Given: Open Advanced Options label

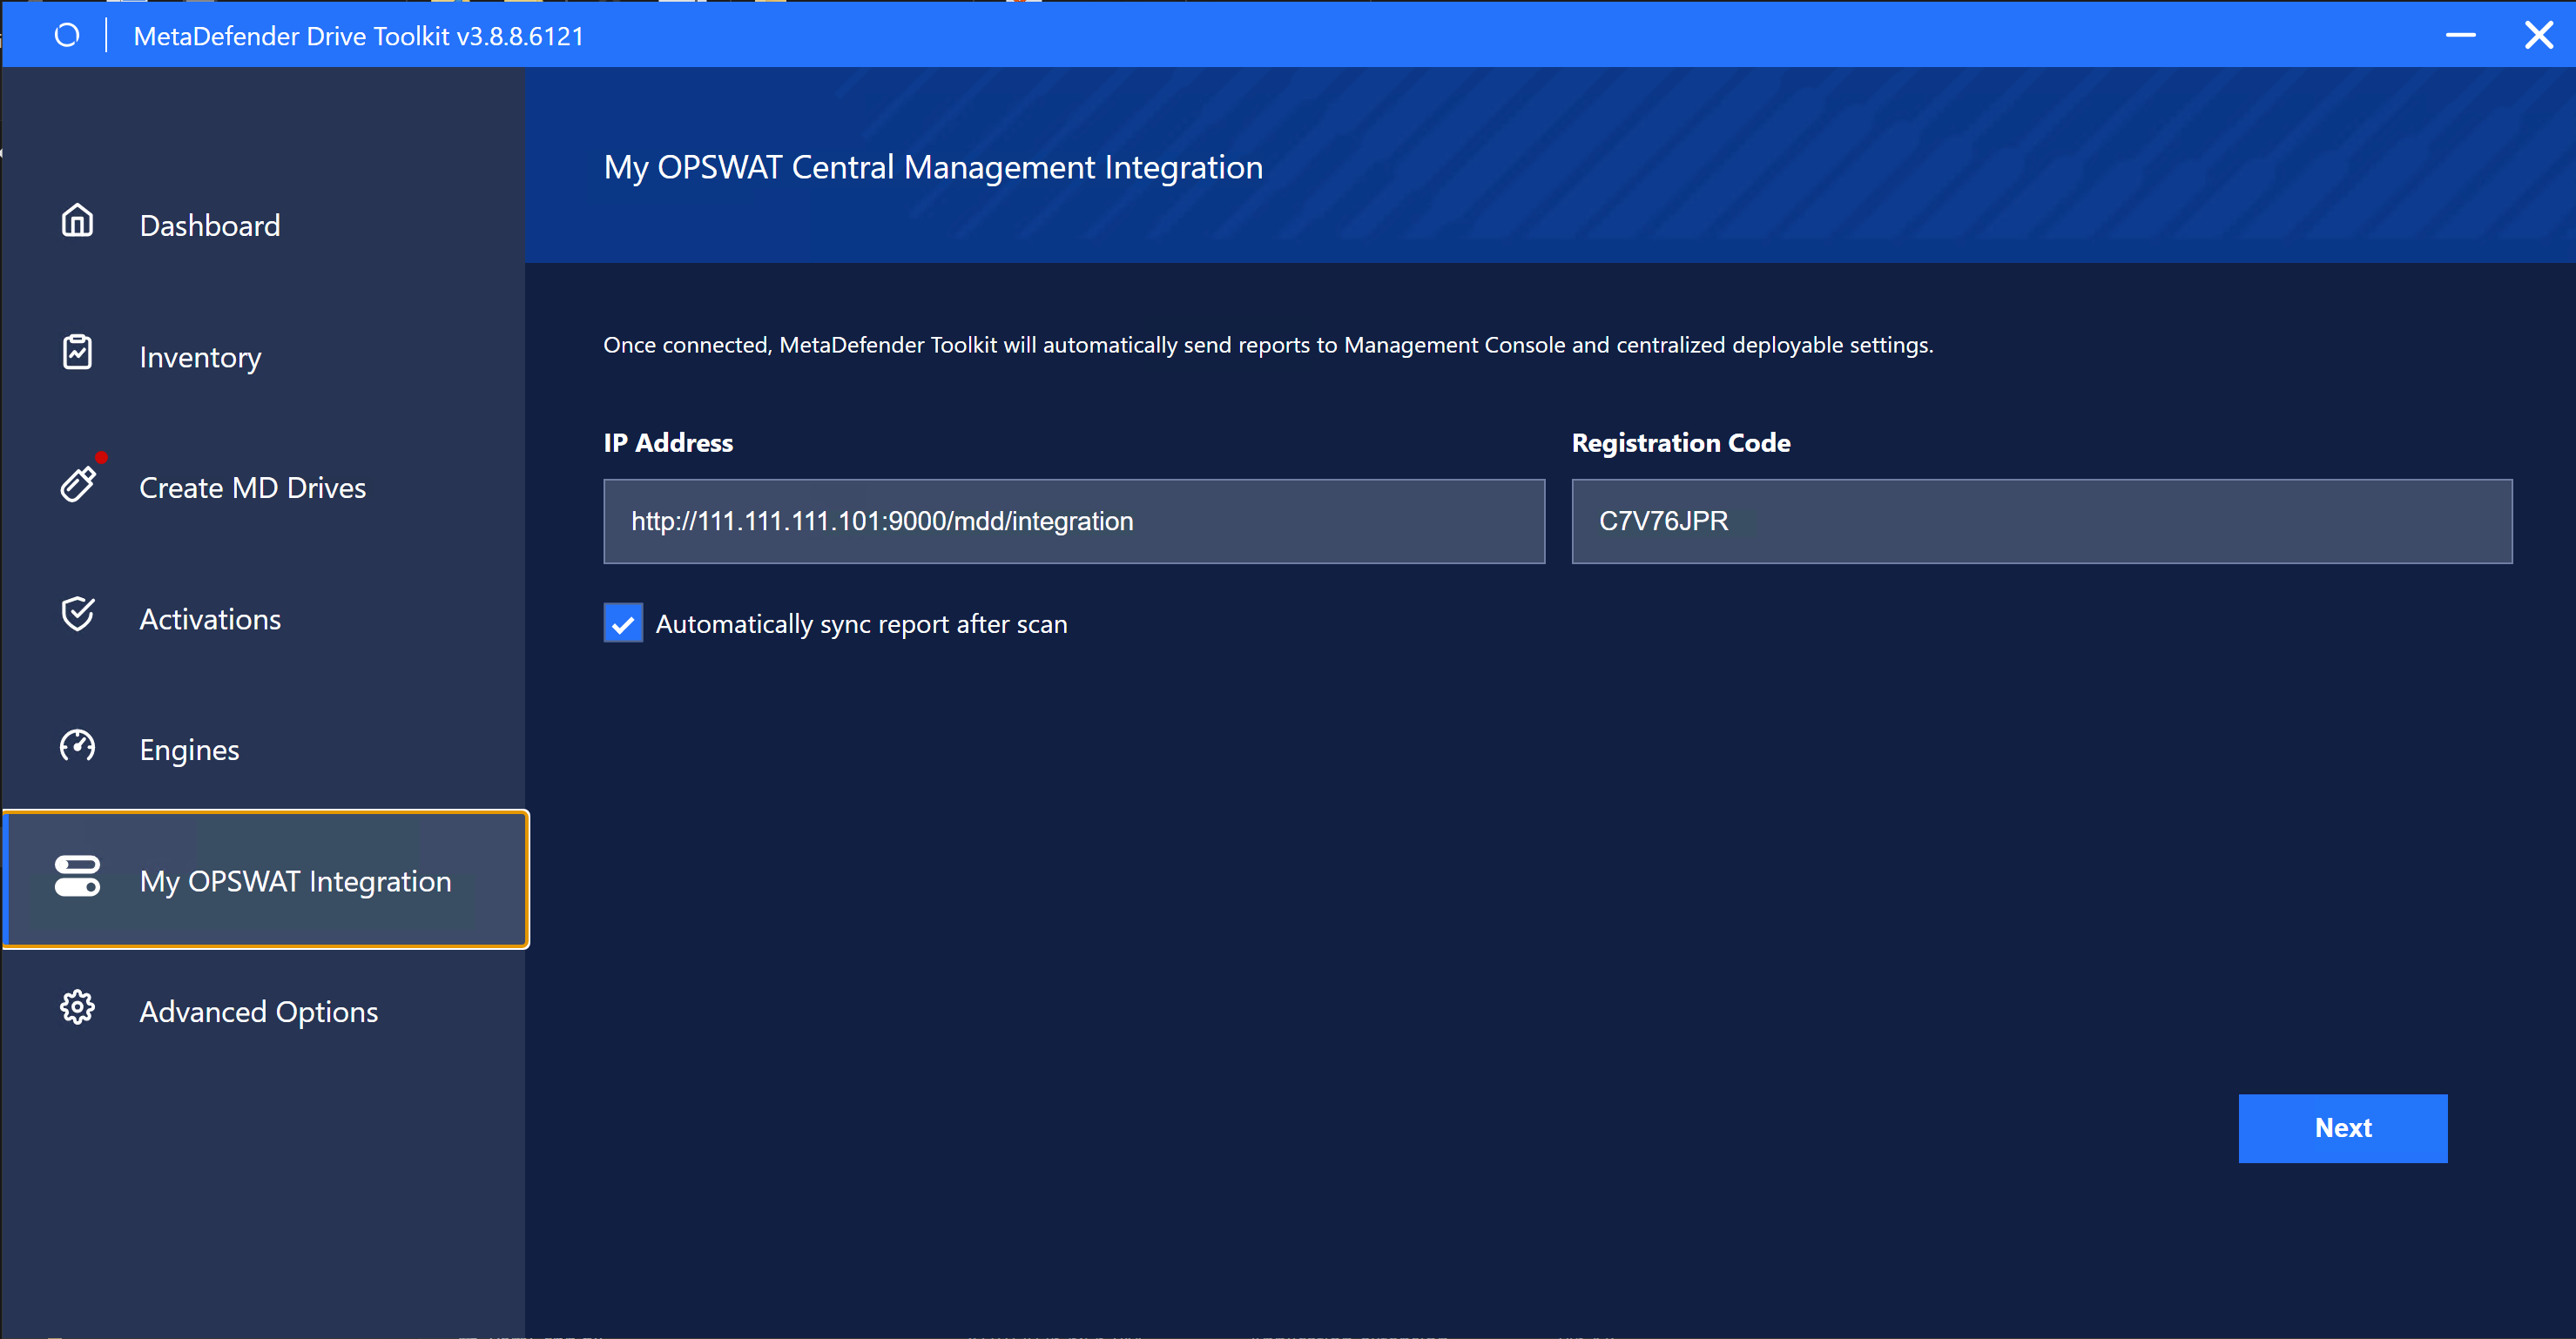Looking at the screenshot, I should 258,1012.
